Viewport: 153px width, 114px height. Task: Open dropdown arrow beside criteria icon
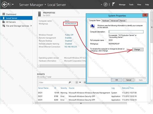[80, 82]
